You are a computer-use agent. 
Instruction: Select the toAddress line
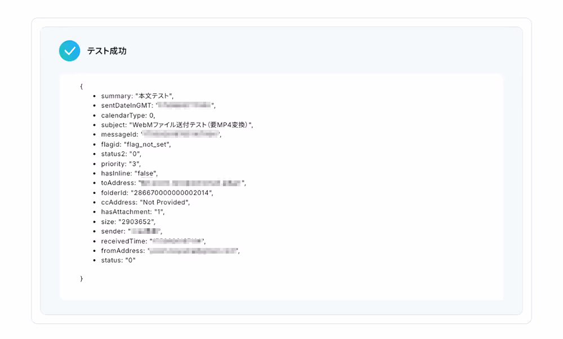click(x=173, y=183)
